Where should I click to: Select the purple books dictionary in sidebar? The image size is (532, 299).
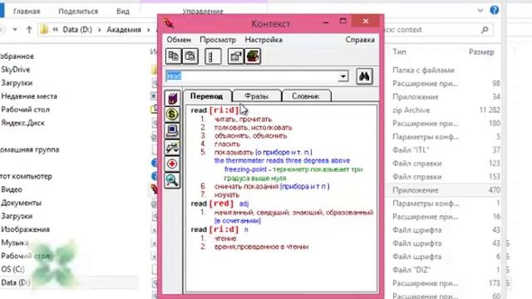pyautogui.click(x=172, y=98)
